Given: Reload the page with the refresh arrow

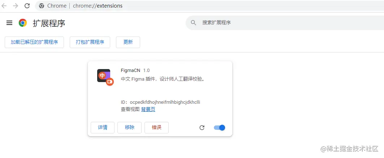Looking at the screenshot, I should pos(27,6).
